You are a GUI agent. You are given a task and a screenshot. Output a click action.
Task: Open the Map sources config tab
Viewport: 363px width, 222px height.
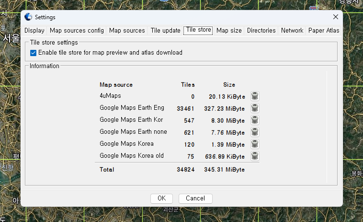77,30
